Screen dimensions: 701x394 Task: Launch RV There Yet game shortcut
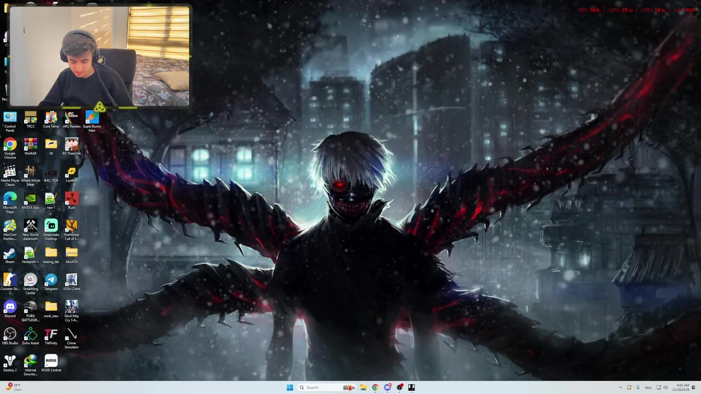[72, 147]
